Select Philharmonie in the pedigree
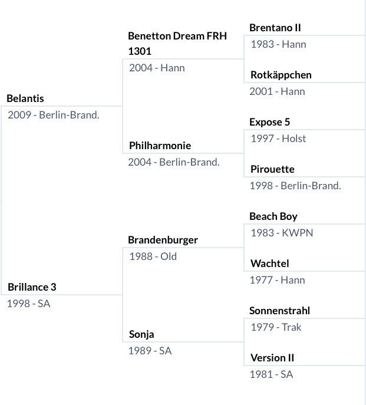 click(x=160, y=146)
